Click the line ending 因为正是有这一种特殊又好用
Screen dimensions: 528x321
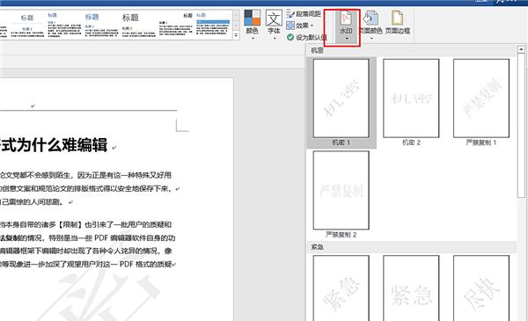86,175
